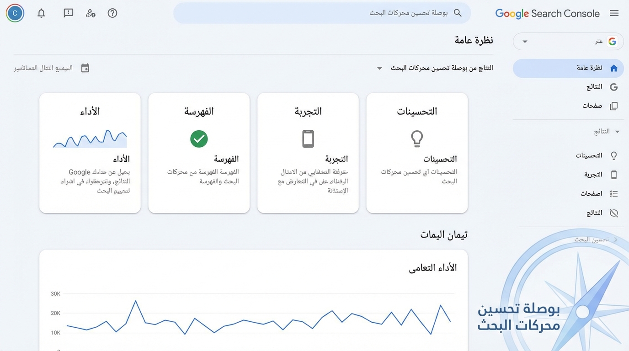Open the hamburger menu
The width and height of the screenshot is (629, 351).
tap(614, 13)
